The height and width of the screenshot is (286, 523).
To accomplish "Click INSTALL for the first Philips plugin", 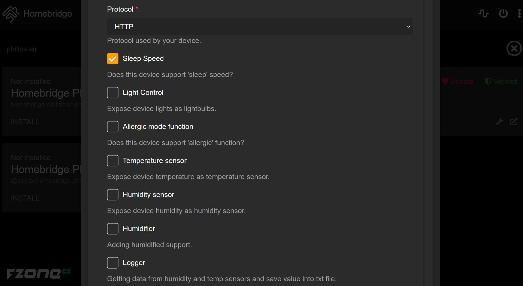I will tap(25, 122).
